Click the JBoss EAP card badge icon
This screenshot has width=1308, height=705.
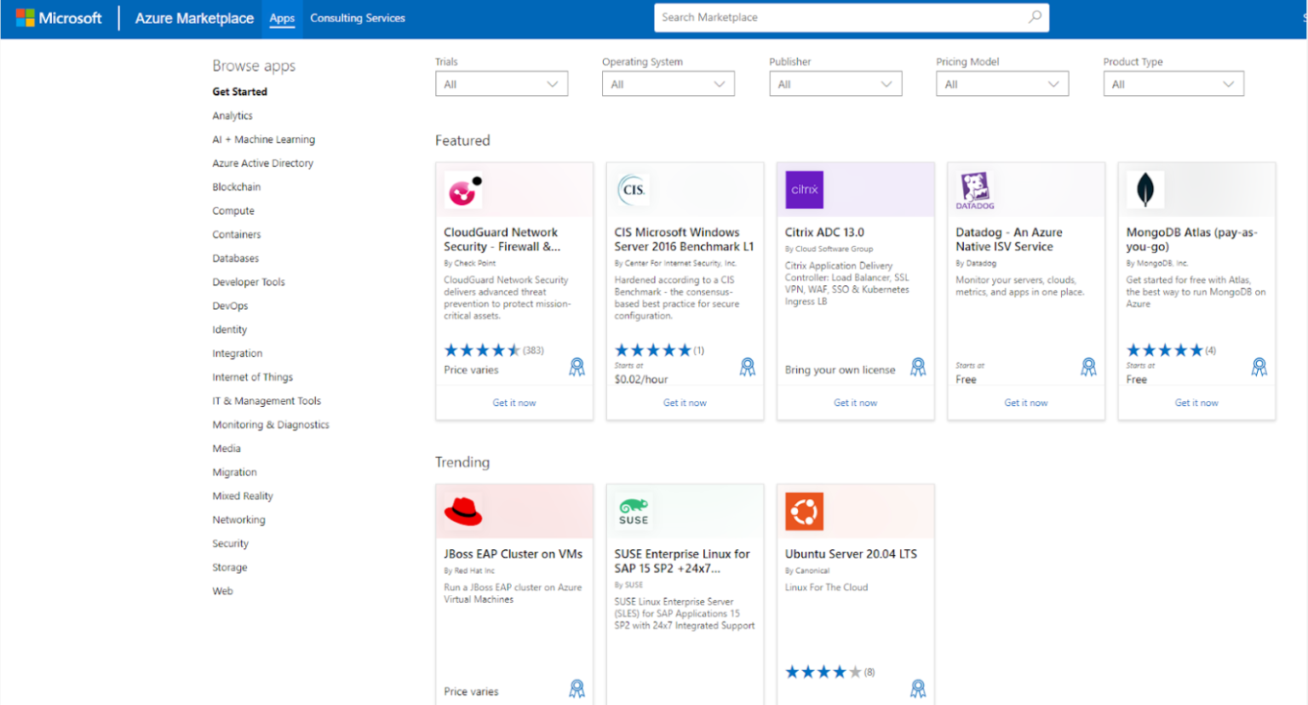(577, 689)
